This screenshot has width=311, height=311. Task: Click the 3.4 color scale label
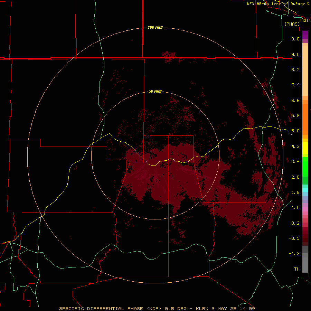(x=295, y=162)
